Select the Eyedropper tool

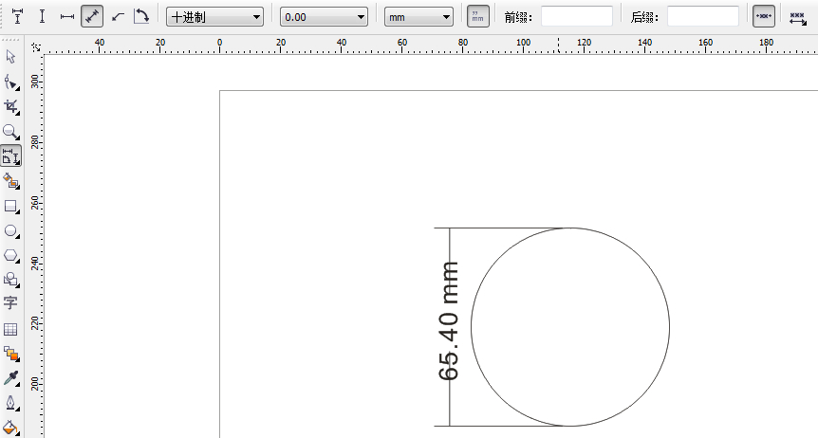click(x=11, y=378)
